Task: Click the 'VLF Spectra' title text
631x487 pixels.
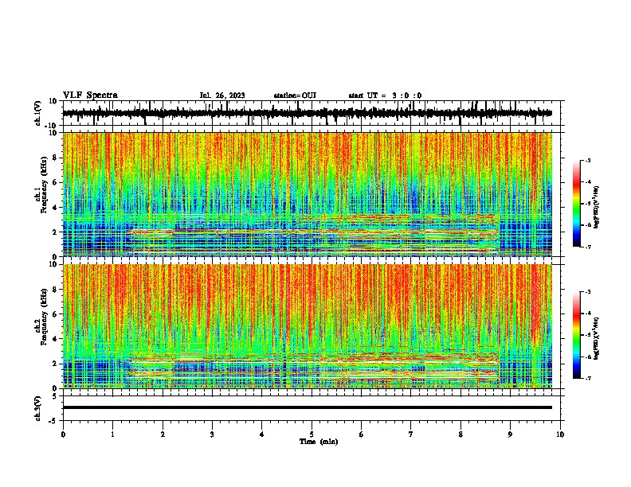Action: point(90,95)
